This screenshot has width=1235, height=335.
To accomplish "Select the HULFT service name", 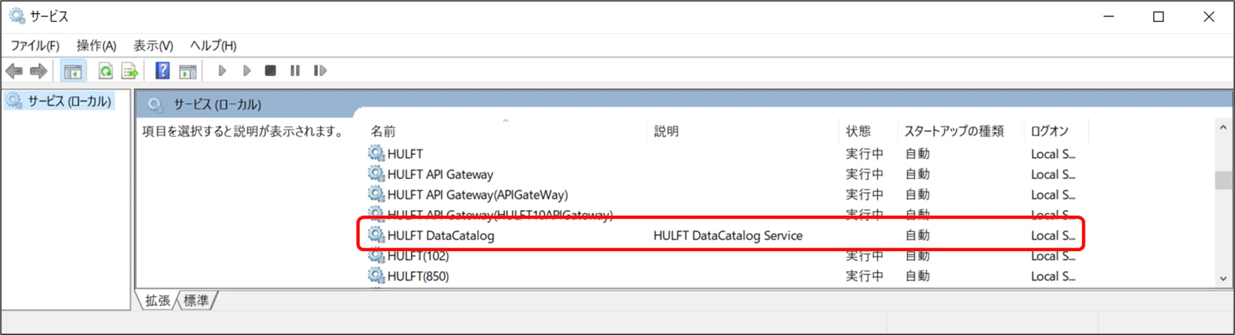I will click(405, 154).
